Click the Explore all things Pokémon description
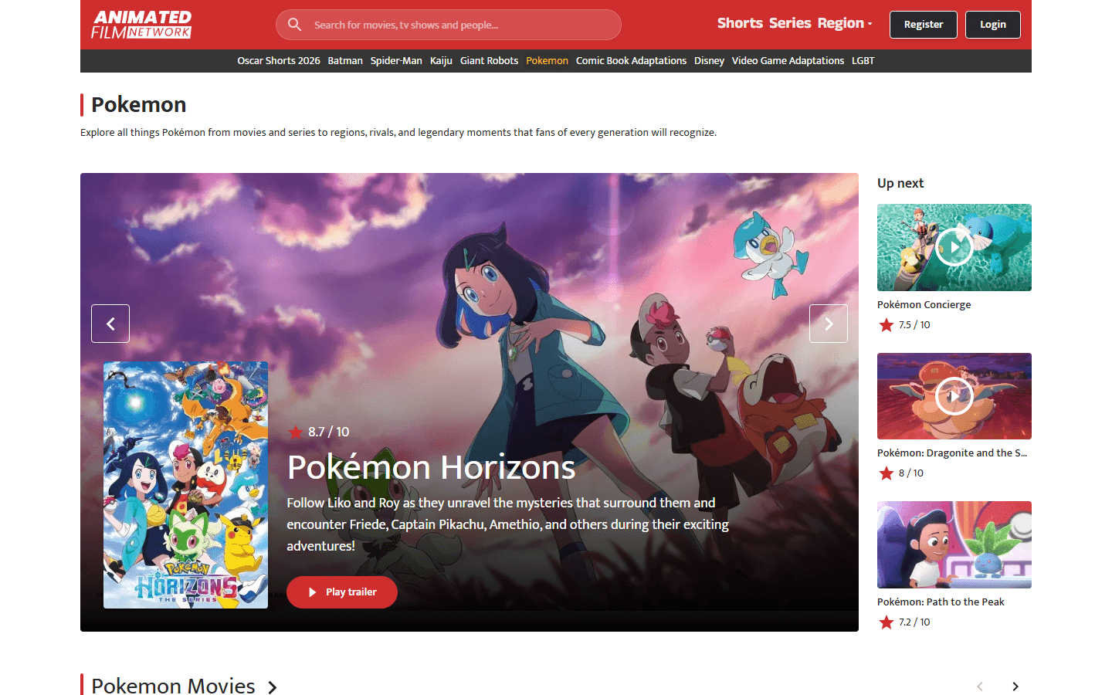This screenshot has width=1112, height=695. pyautogui.click(x=398, y=133)
